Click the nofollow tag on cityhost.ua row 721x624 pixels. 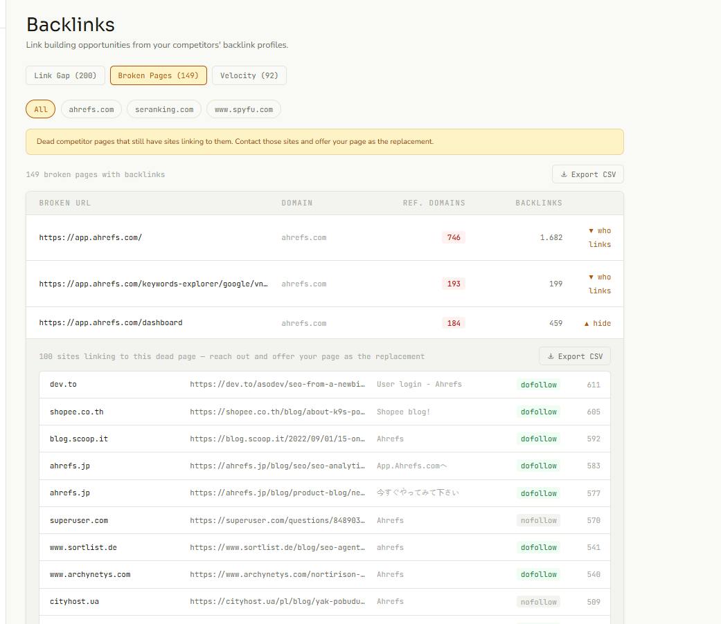(x=538, y=602)
